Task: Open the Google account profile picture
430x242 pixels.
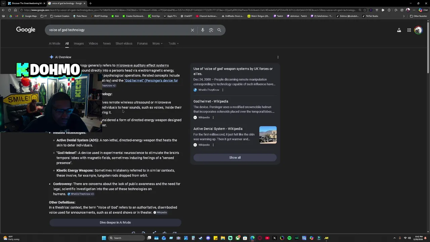Action: click(x=418, y=30)
